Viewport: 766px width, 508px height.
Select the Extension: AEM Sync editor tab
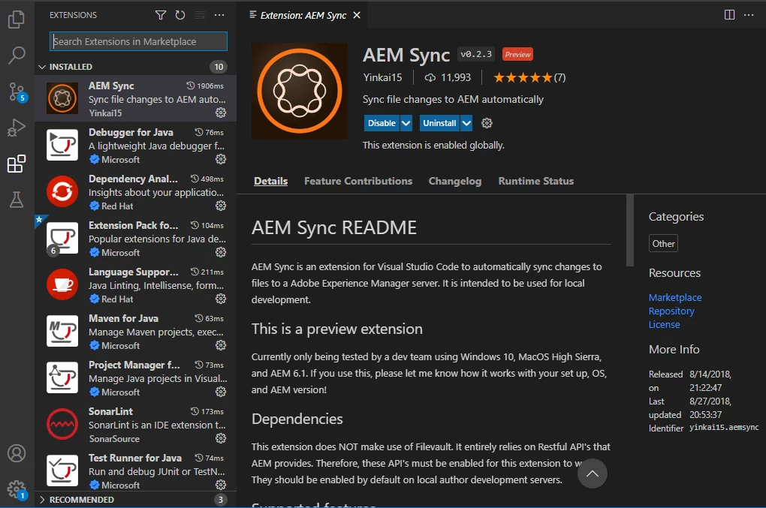pyautogui.click(x=303, y=15)
